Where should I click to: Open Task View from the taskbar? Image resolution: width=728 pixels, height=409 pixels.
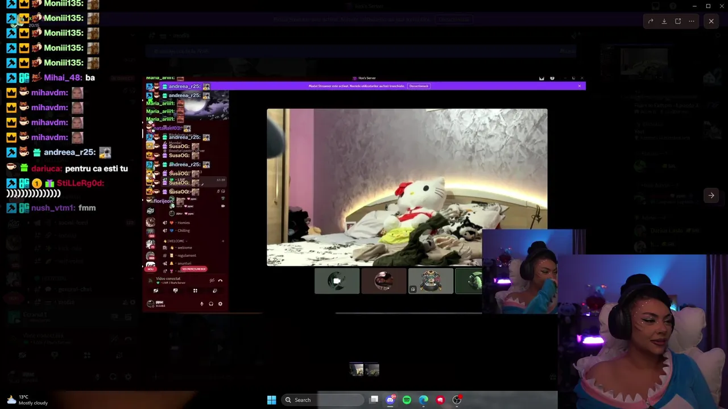[374, 400]
